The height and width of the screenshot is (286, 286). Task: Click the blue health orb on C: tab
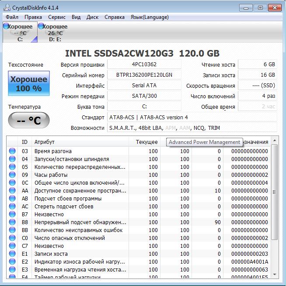7,26
